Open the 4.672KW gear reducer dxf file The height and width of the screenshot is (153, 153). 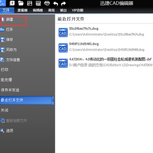pyautogui.click(x=110, y=59)
